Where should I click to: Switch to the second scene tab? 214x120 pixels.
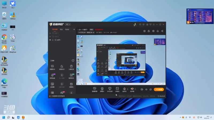[61, 29]
